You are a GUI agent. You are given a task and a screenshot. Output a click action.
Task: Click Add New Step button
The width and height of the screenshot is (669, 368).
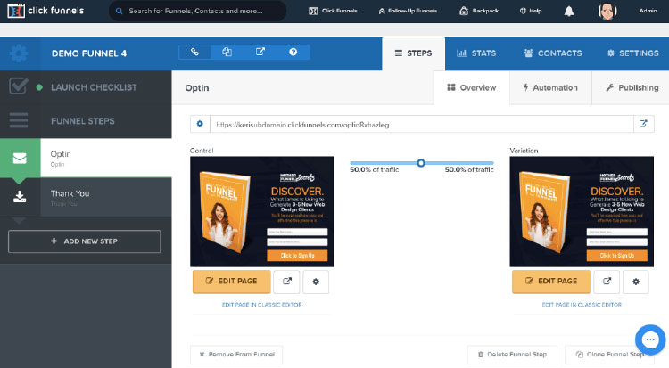point(85,241)
